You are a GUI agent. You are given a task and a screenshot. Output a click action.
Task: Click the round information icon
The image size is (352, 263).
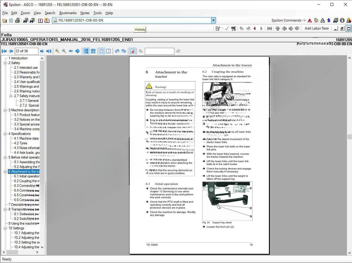342,20
